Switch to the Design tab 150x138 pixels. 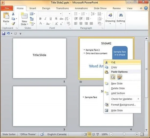[x=46, y=8]
